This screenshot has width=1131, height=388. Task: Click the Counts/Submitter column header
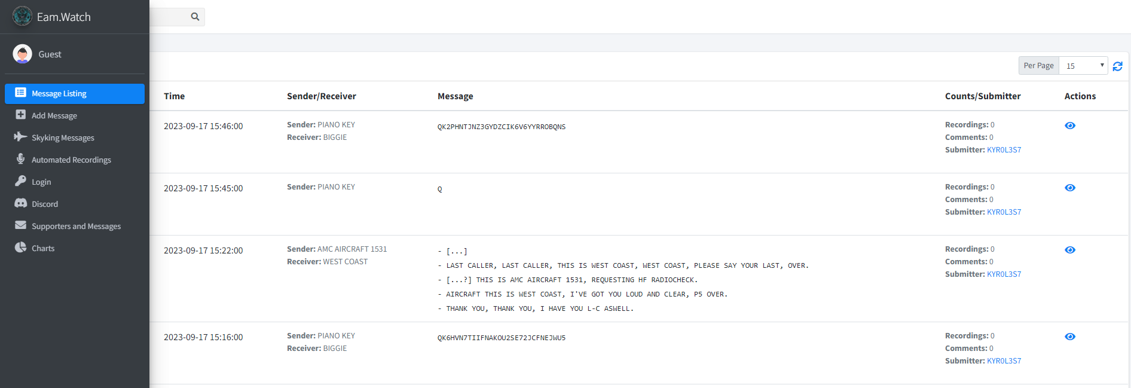pos(983,96)
